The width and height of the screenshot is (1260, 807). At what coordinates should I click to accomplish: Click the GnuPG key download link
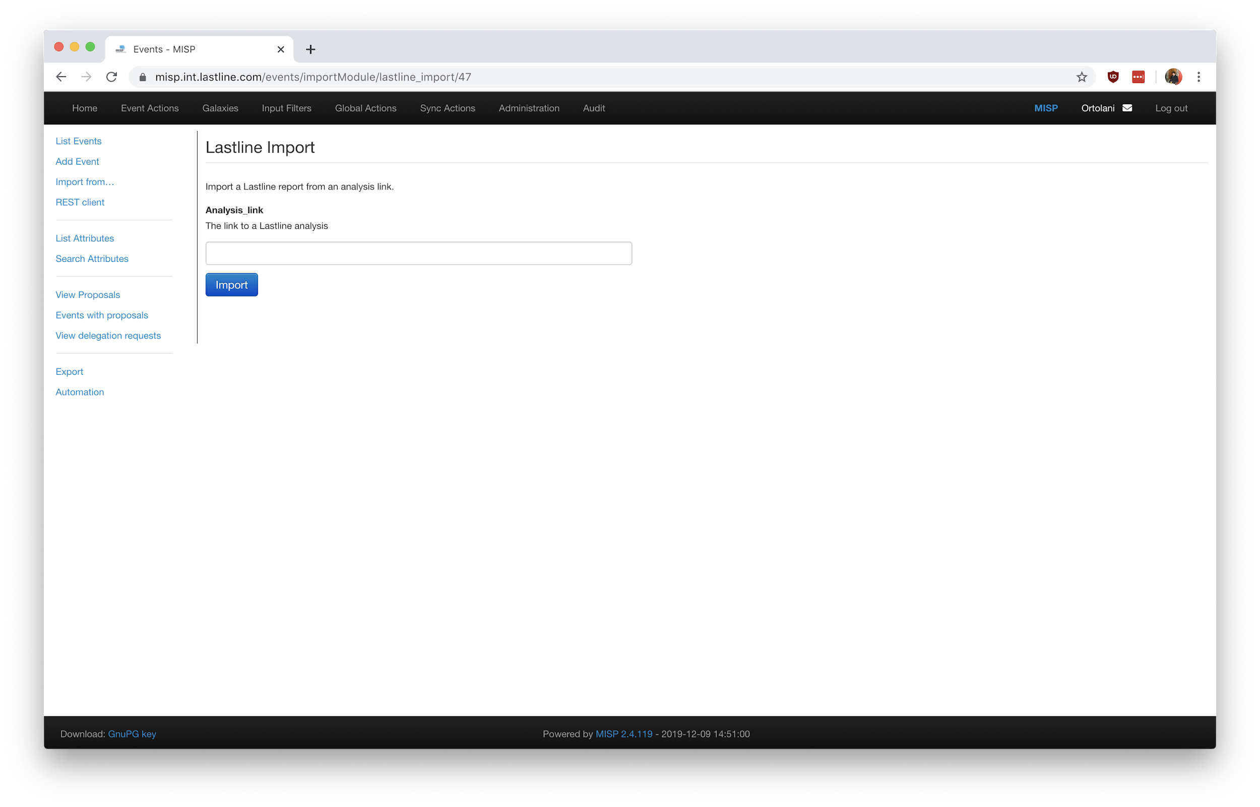coord(132,733)
